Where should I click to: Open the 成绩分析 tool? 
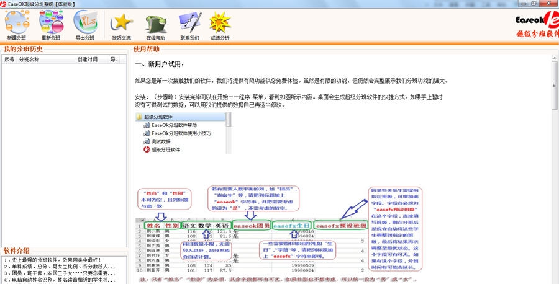(220, 26)
